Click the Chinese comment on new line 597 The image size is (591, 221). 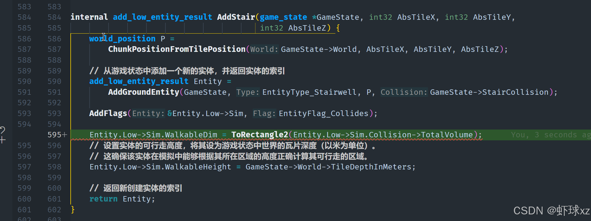pos(229,156)
